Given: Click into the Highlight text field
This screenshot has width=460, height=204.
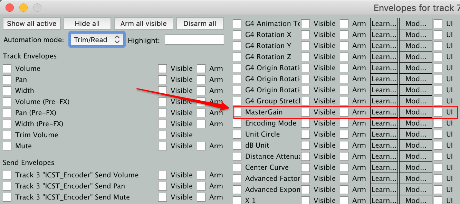Looking at the screenshot, I should (x=194, y=40).
